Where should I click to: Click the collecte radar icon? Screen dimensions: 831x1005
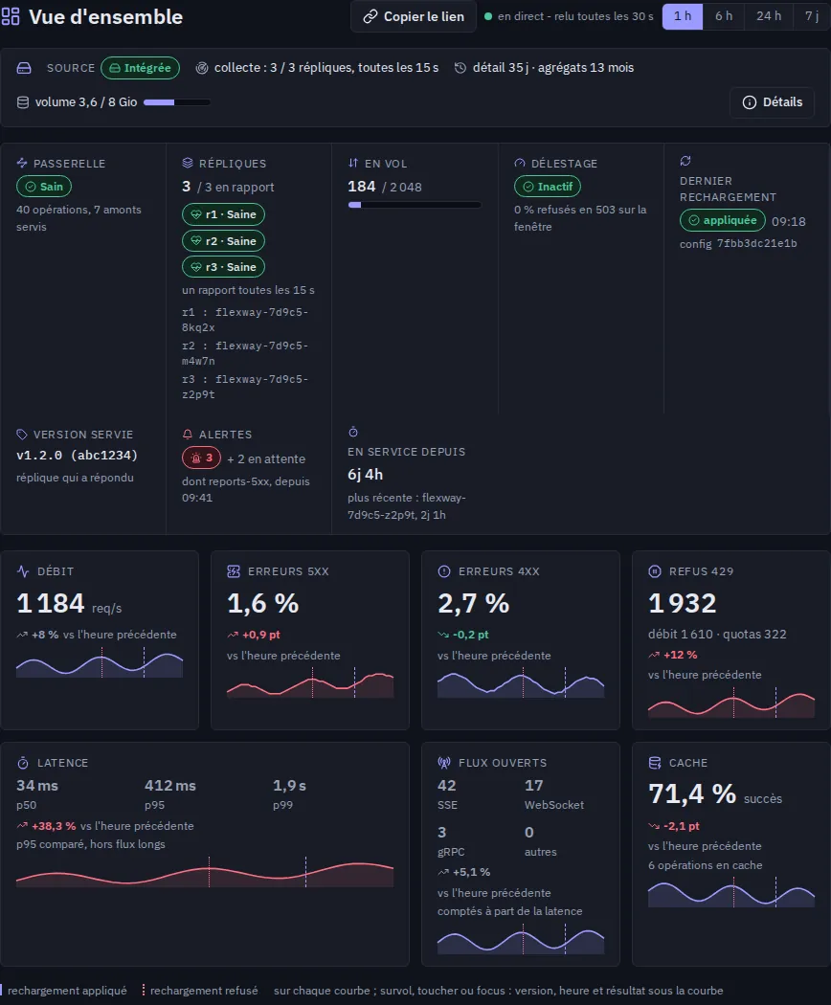[x=201, y=68]
